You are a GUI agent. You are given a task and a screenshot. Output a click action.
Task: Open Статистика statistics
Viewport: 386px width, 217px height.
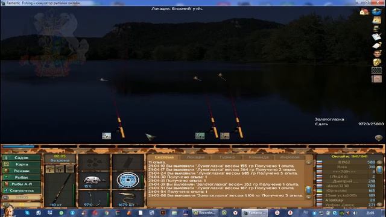22,190
